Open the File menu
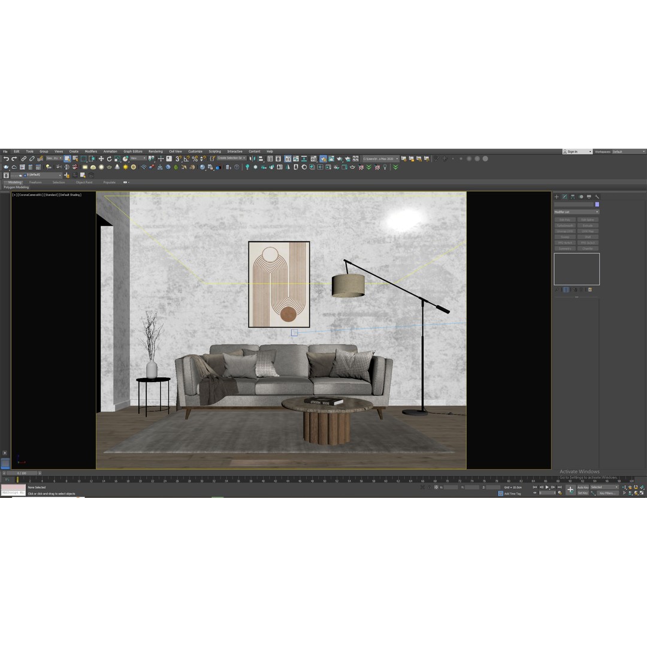Screen dimensions: 647x647 tap(5, 152)
